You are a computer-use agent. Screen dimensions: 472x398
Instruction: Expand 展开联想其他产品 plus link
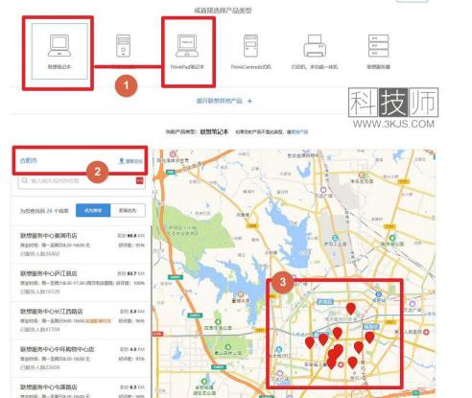(224, 101)
